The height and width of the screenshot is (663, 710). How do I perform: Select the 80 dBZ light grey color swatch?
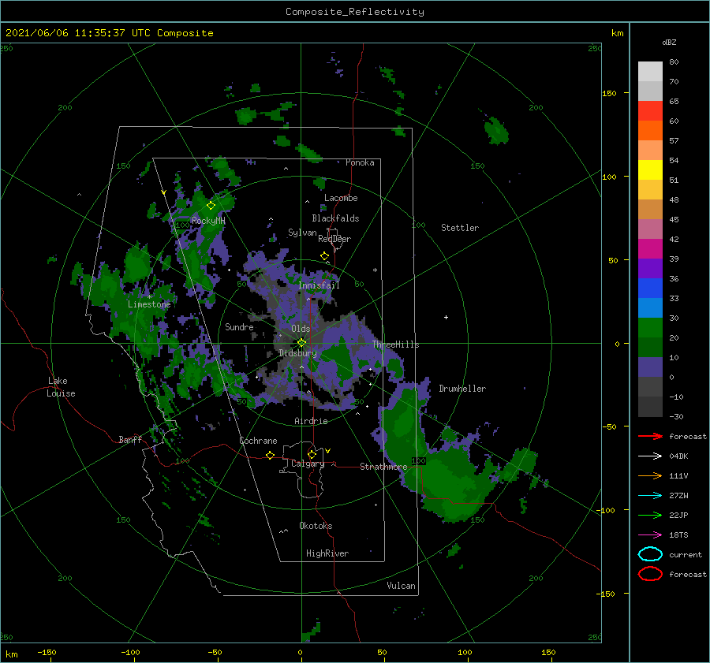pos(650,71)
